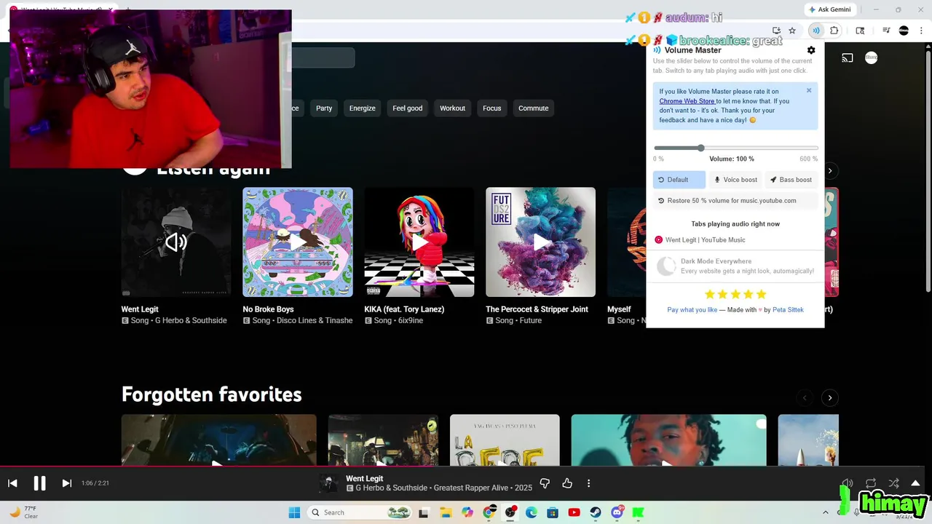The image size is (932, 524).
Task: Restore 50 % volume for music.youtube.com
Action: click(x=735, y=201)
